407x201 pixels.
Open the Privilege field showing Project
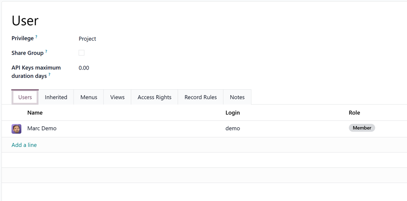tap(87, 39)
